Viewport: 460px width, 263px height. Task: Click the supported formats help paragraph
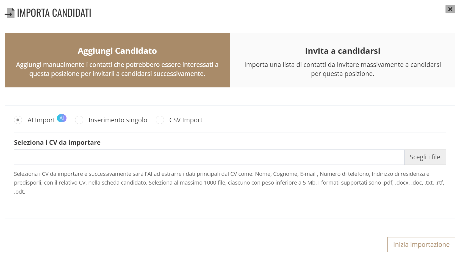click(x=229, y=183)
